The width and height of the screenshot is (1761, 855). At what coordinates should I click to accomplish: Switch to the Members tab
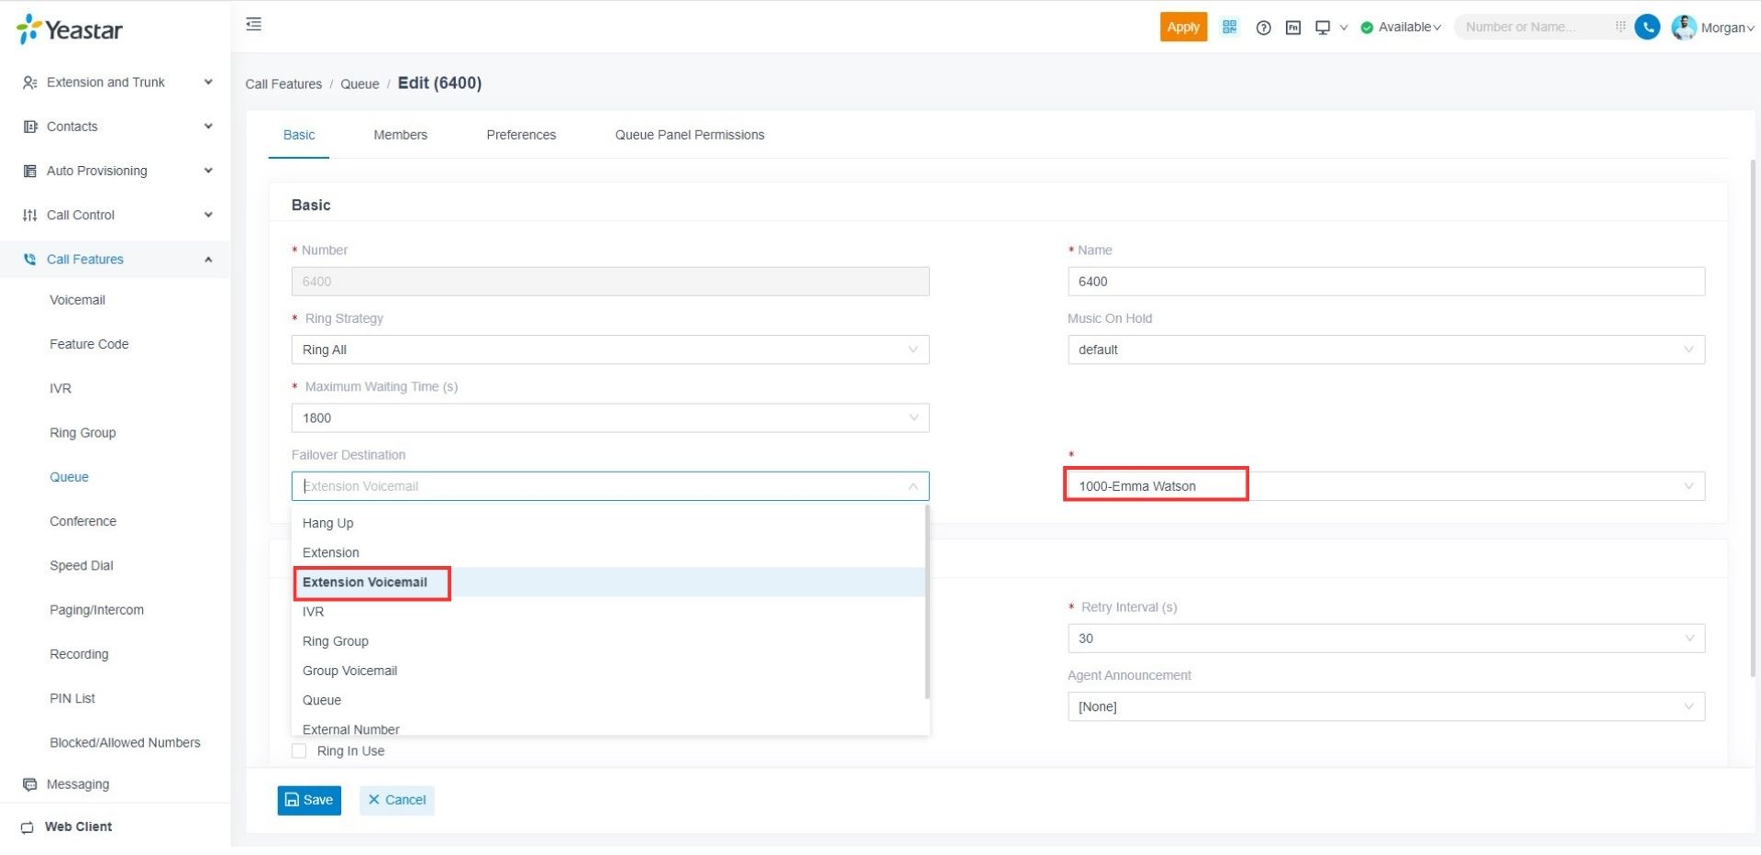[400, 135]
